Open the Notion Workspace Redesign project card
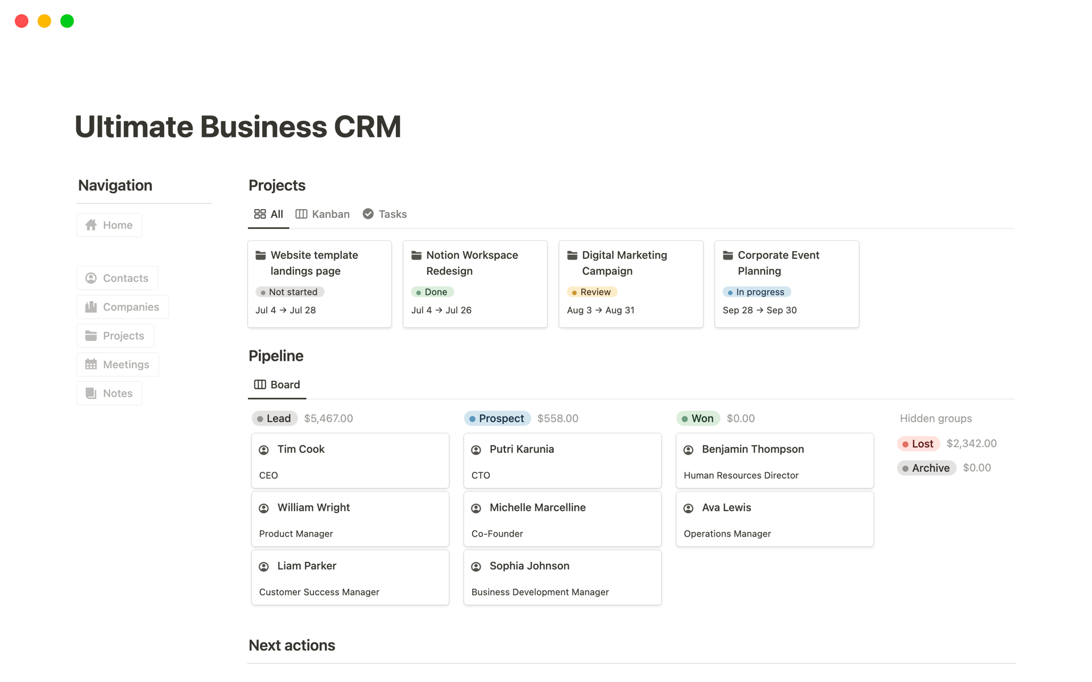Screen dimensions: 1092x682 pyautogui.click(x=475, y=284)
